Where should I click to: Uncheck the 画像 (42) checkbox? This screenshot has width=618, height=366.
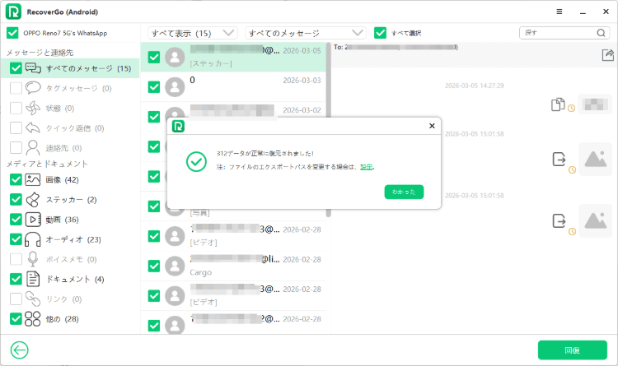click(x=16, y=180)
